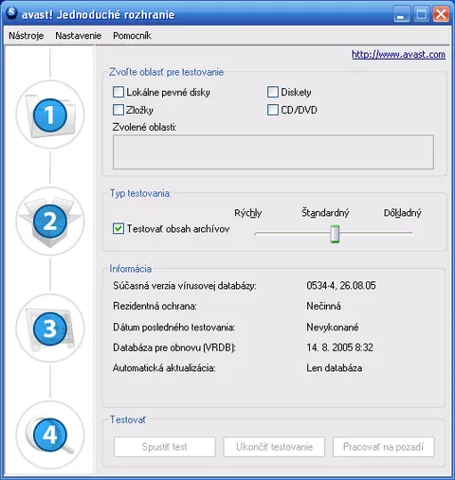Click step 4 magnifying glass icon
Image resolution: width=455 pixels, height=480 pixels.
(50, 436)
